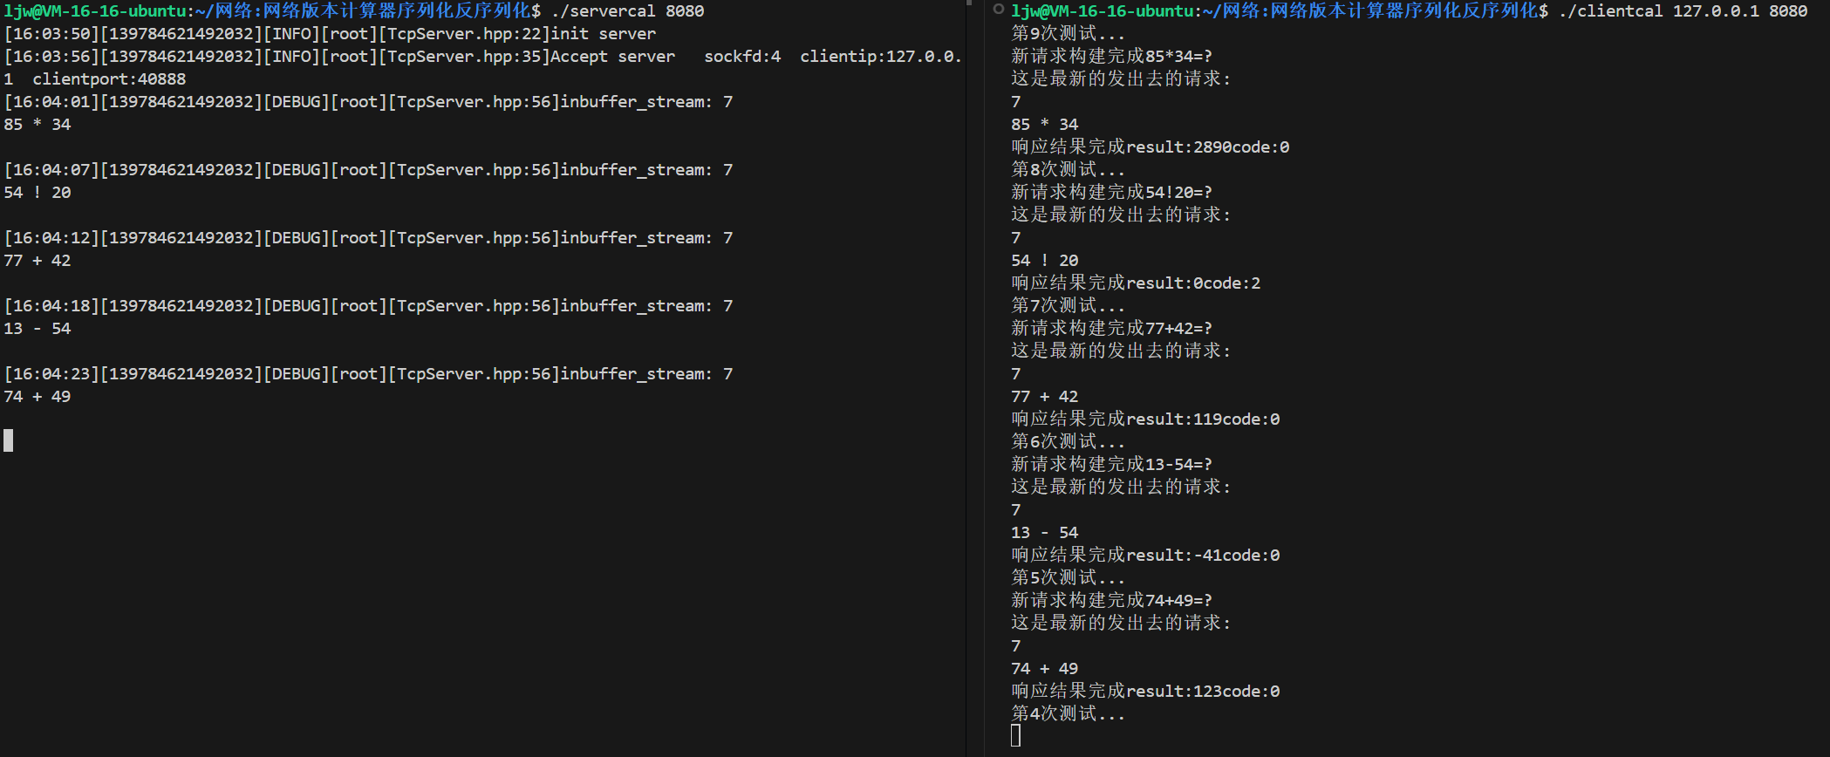
Task: Click the result:123code:0 response line
Action: 1144,692
